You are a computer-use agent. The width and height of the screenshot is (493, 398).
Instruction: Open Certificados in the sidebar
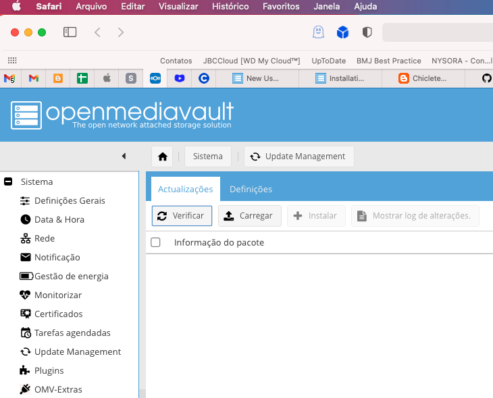(58, 314)
